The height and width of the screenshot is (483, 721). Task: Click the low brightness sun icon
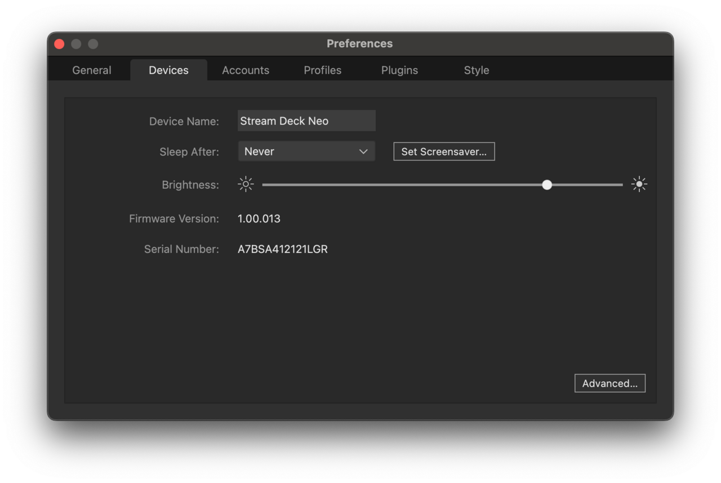(246, 184)
